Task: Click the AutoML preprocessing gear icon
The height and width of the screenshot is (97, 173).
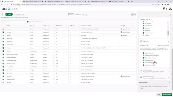Action: (x=141, y=77)
